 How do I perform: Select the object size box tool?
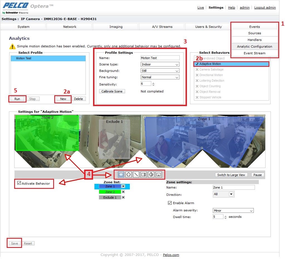click(x=159, y=175)
